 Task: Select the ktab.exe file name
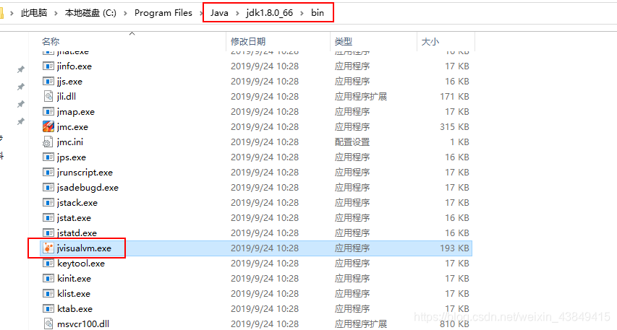(75, 309)
